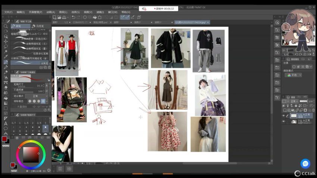
Task: Expand the effect options dropdown arrow
Action: click(x=311, y=67)
